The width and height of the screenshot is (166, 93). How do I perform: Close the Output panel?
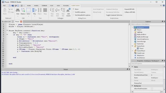(x=129, y=69)
